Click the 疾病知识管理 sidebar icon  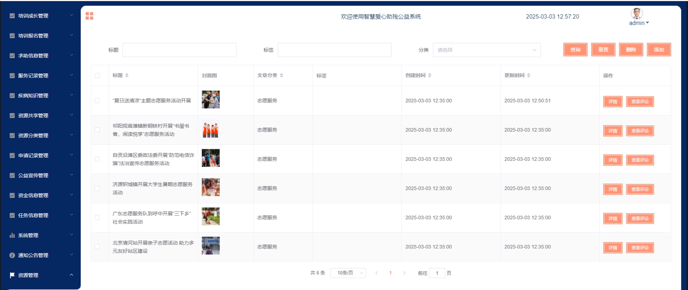(12, 95)
